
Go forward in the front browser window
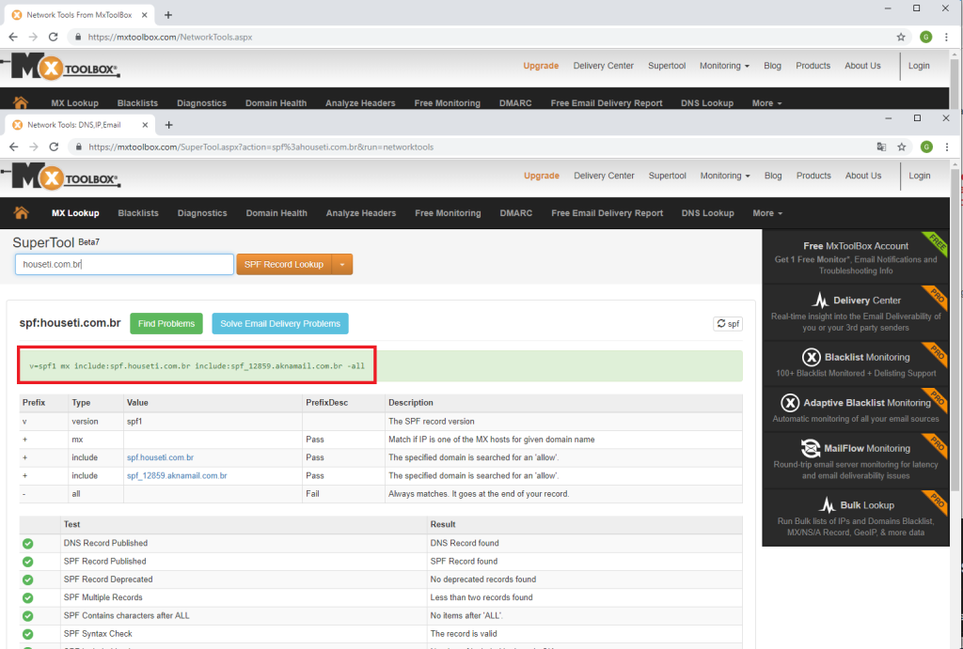[34, 147]
